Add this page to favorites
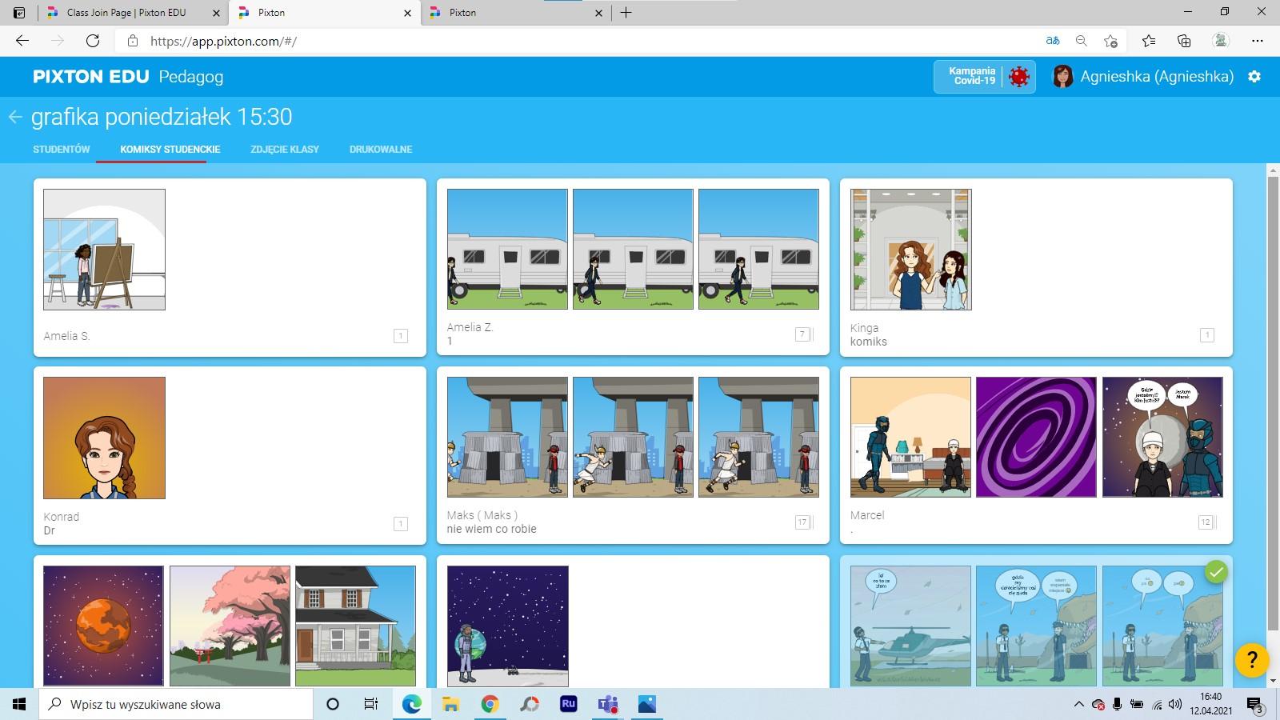The height and width of the screenshot is (720, 1280). 1110,41
